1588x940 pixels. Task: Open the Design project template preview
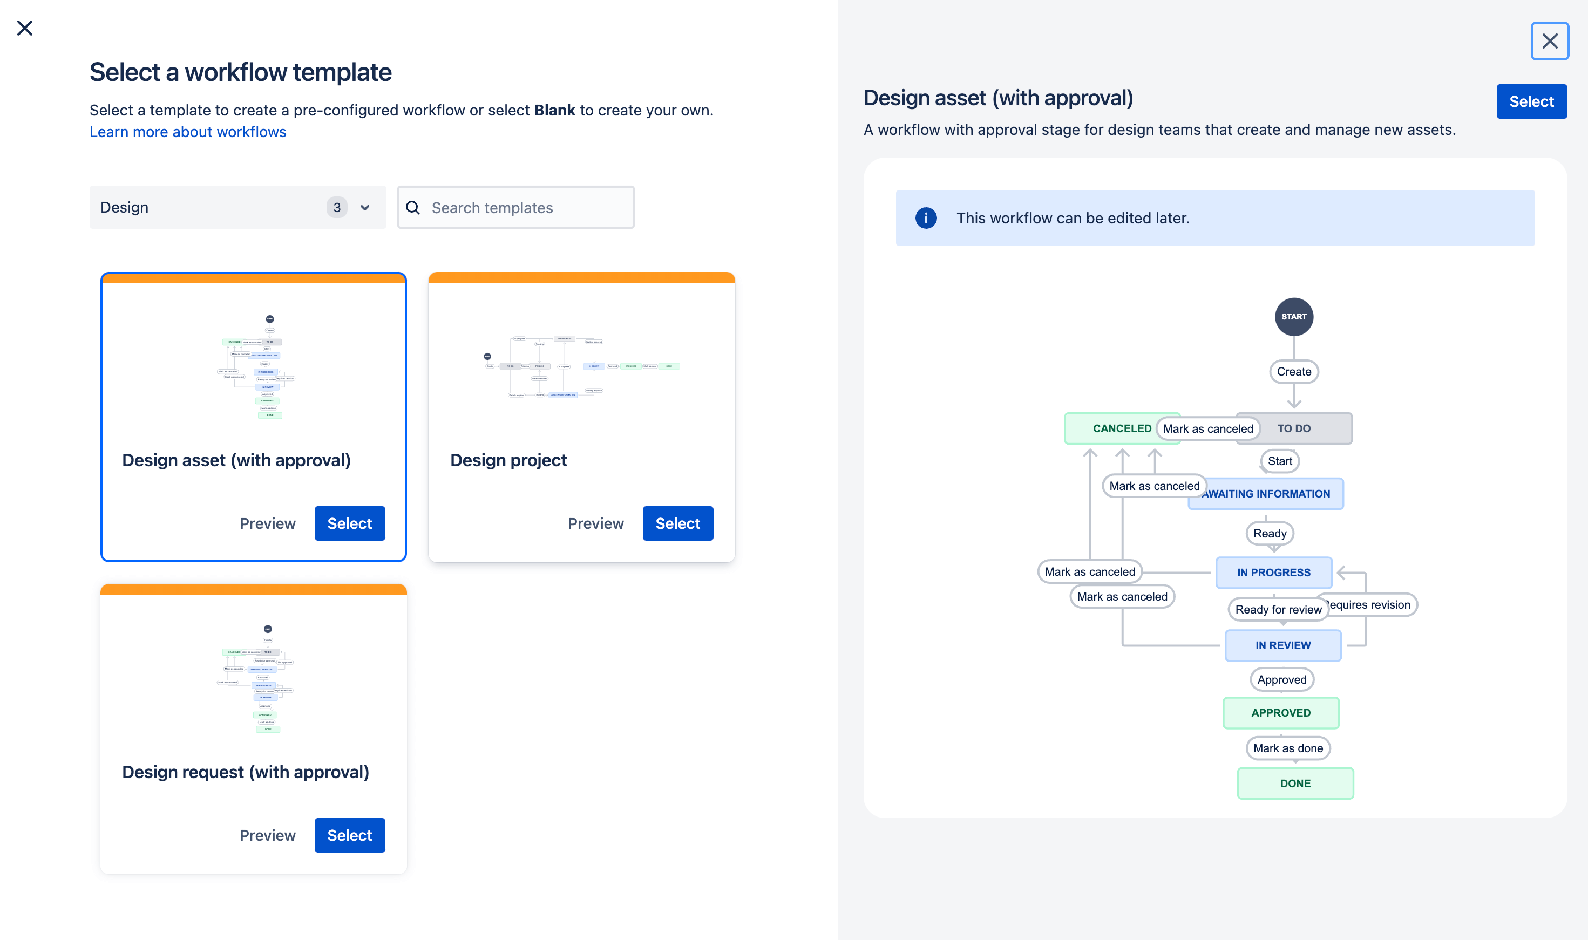(595, 522)
